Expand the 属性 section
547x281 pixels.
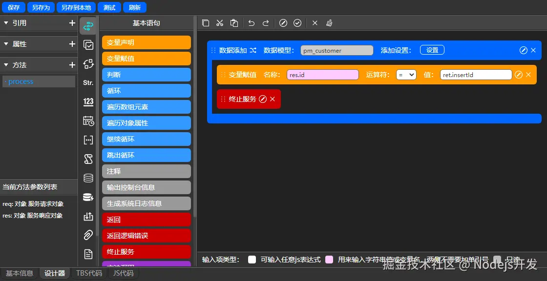(6, 44)
